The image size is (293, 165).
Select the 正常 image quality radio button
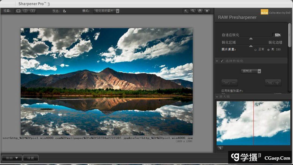[x=256, y=50]
